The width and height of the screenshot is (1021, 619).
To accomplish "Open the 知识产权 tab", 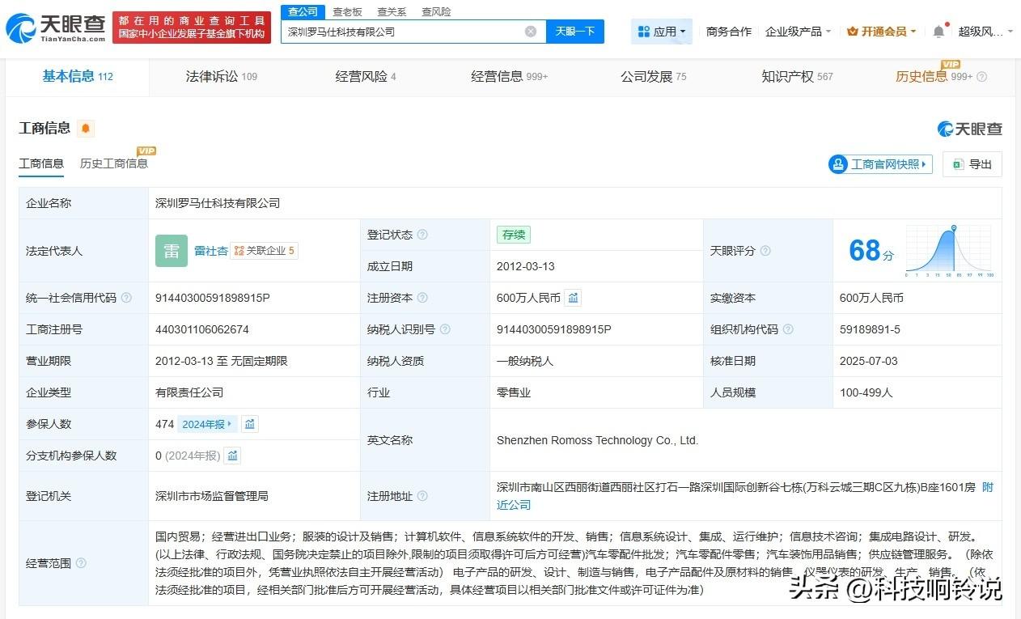I will click(x=796, y=77).
